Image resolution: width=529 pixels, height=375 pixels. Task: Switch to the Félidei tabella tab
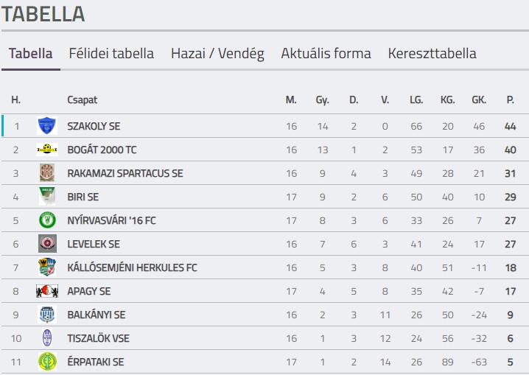pyautogui.click(x=111, y=54)
